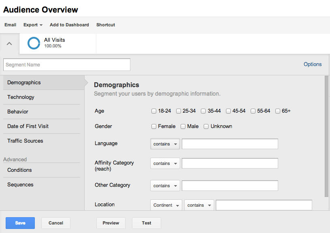Focus the Segment Name input field
Viewport: 330px width, 233px height.
(67, 65)
